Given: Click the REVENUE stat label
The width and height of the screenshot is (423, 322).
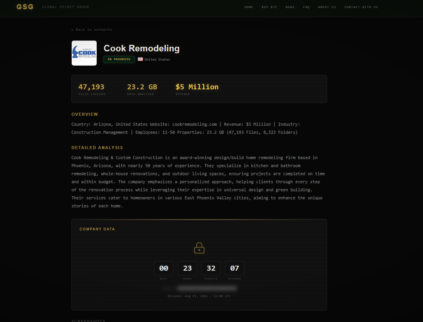Looking at the screenshot, I should pyautogui.click(x=183, y=94).
